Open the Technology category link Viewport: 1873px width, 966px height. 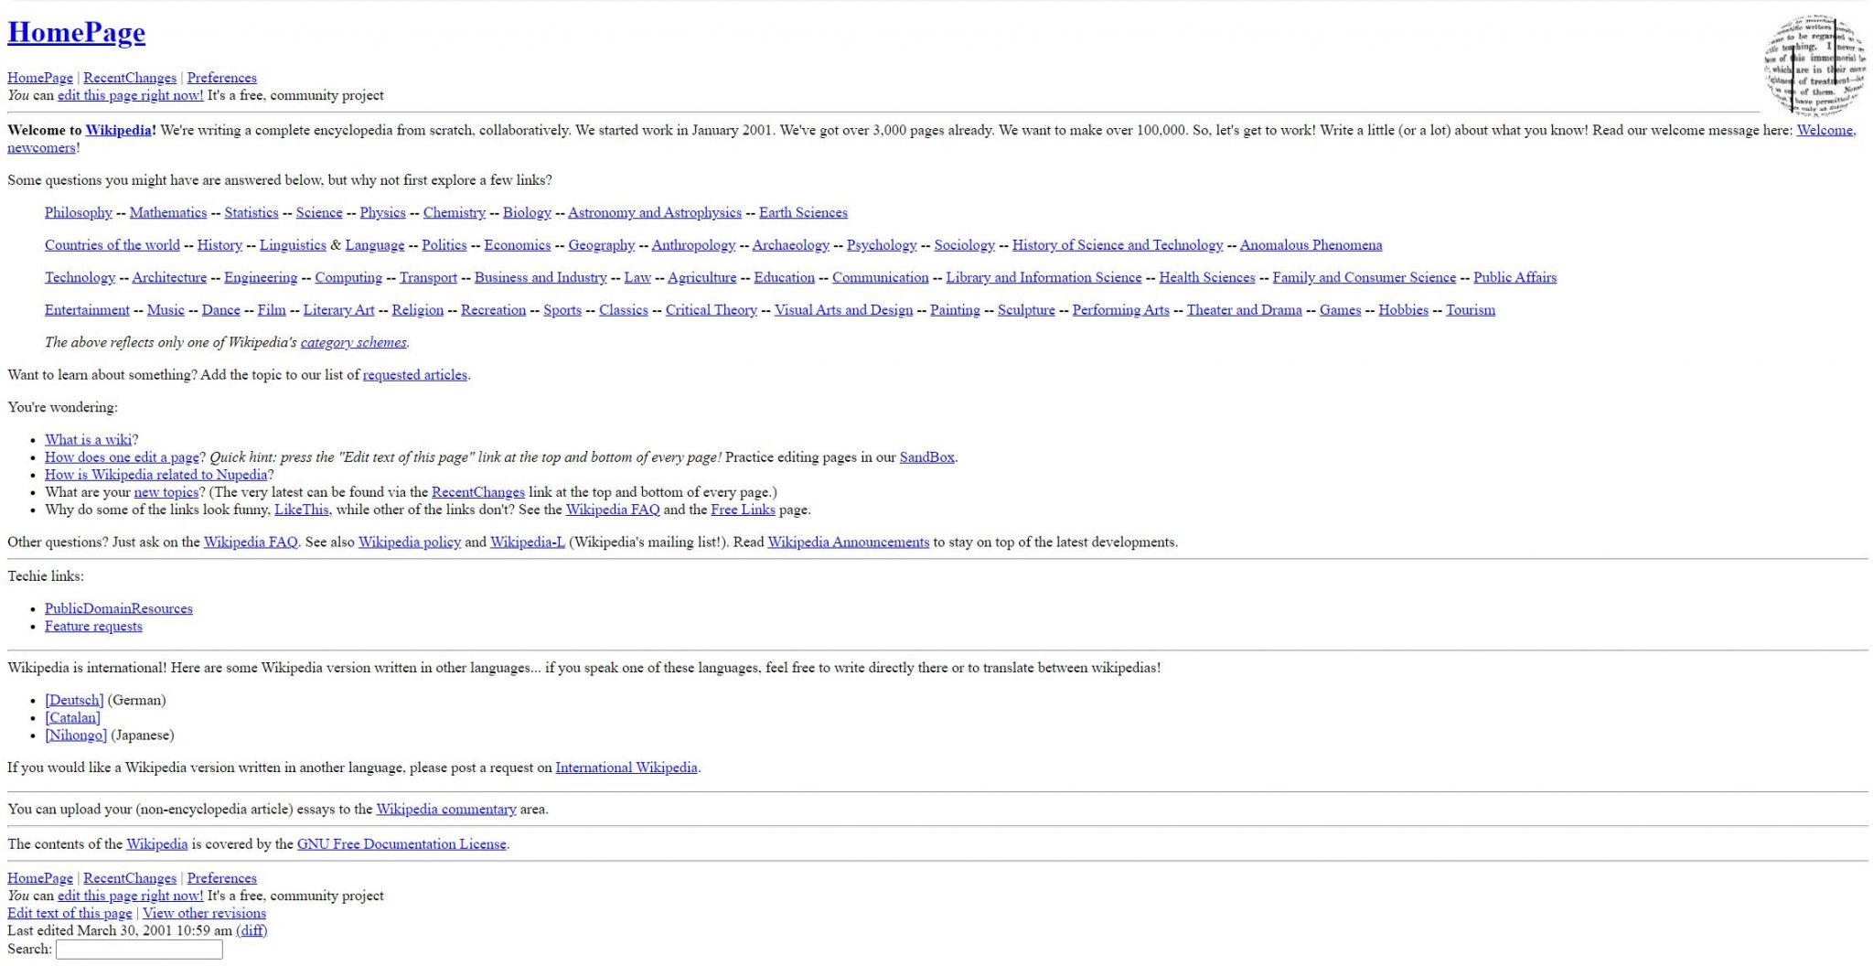click(x=80, y=277)
